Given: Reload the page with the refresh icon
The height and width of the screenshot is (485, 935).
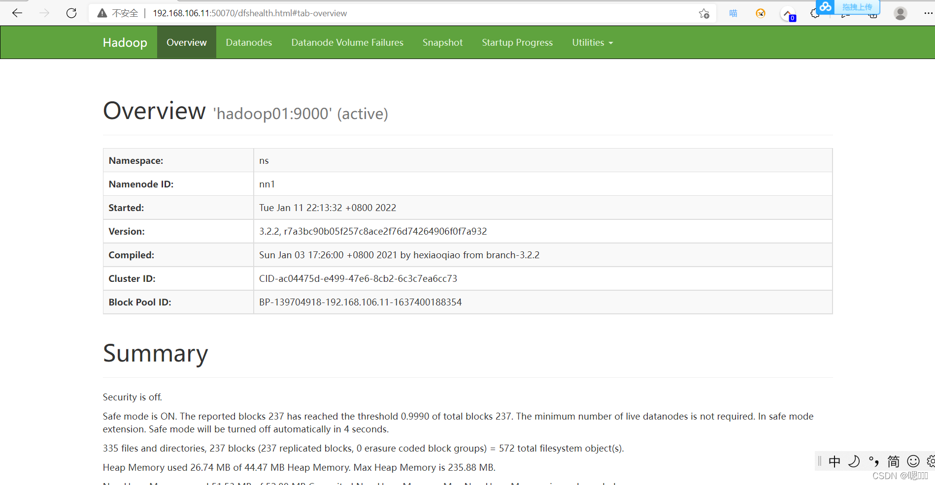Looking at the screenshot, I should pyautogui.click(x=71, y=13).
